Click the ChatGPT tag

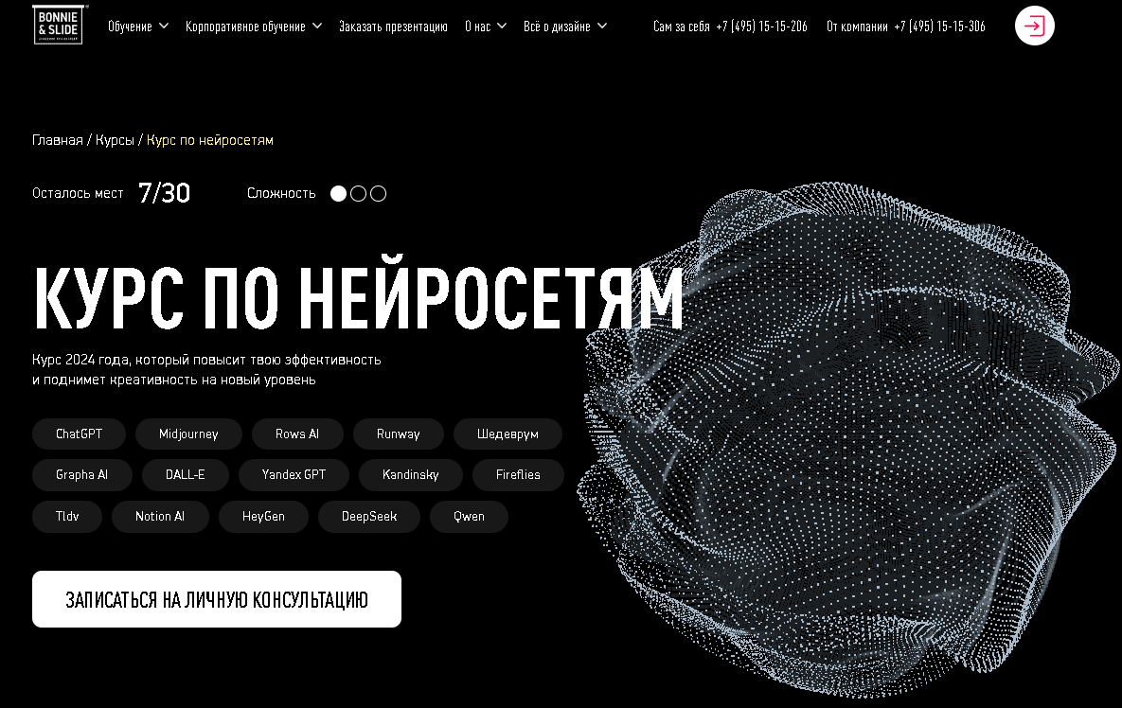(79, 434)
